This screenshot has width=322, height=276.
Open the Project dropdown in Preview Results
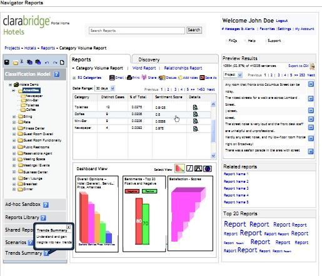[240, 75]
